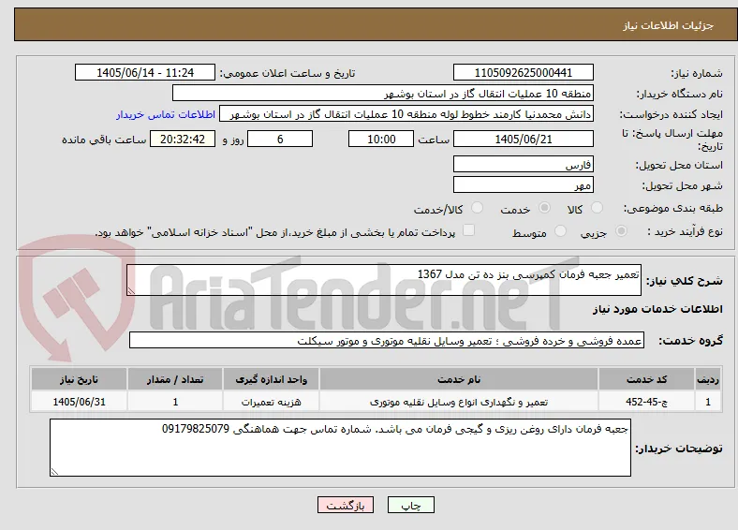Image resolution: width=738 pixels, height=530 pixels.
Task: Click the delivery city field مهر
Action: tap(523, 185)
